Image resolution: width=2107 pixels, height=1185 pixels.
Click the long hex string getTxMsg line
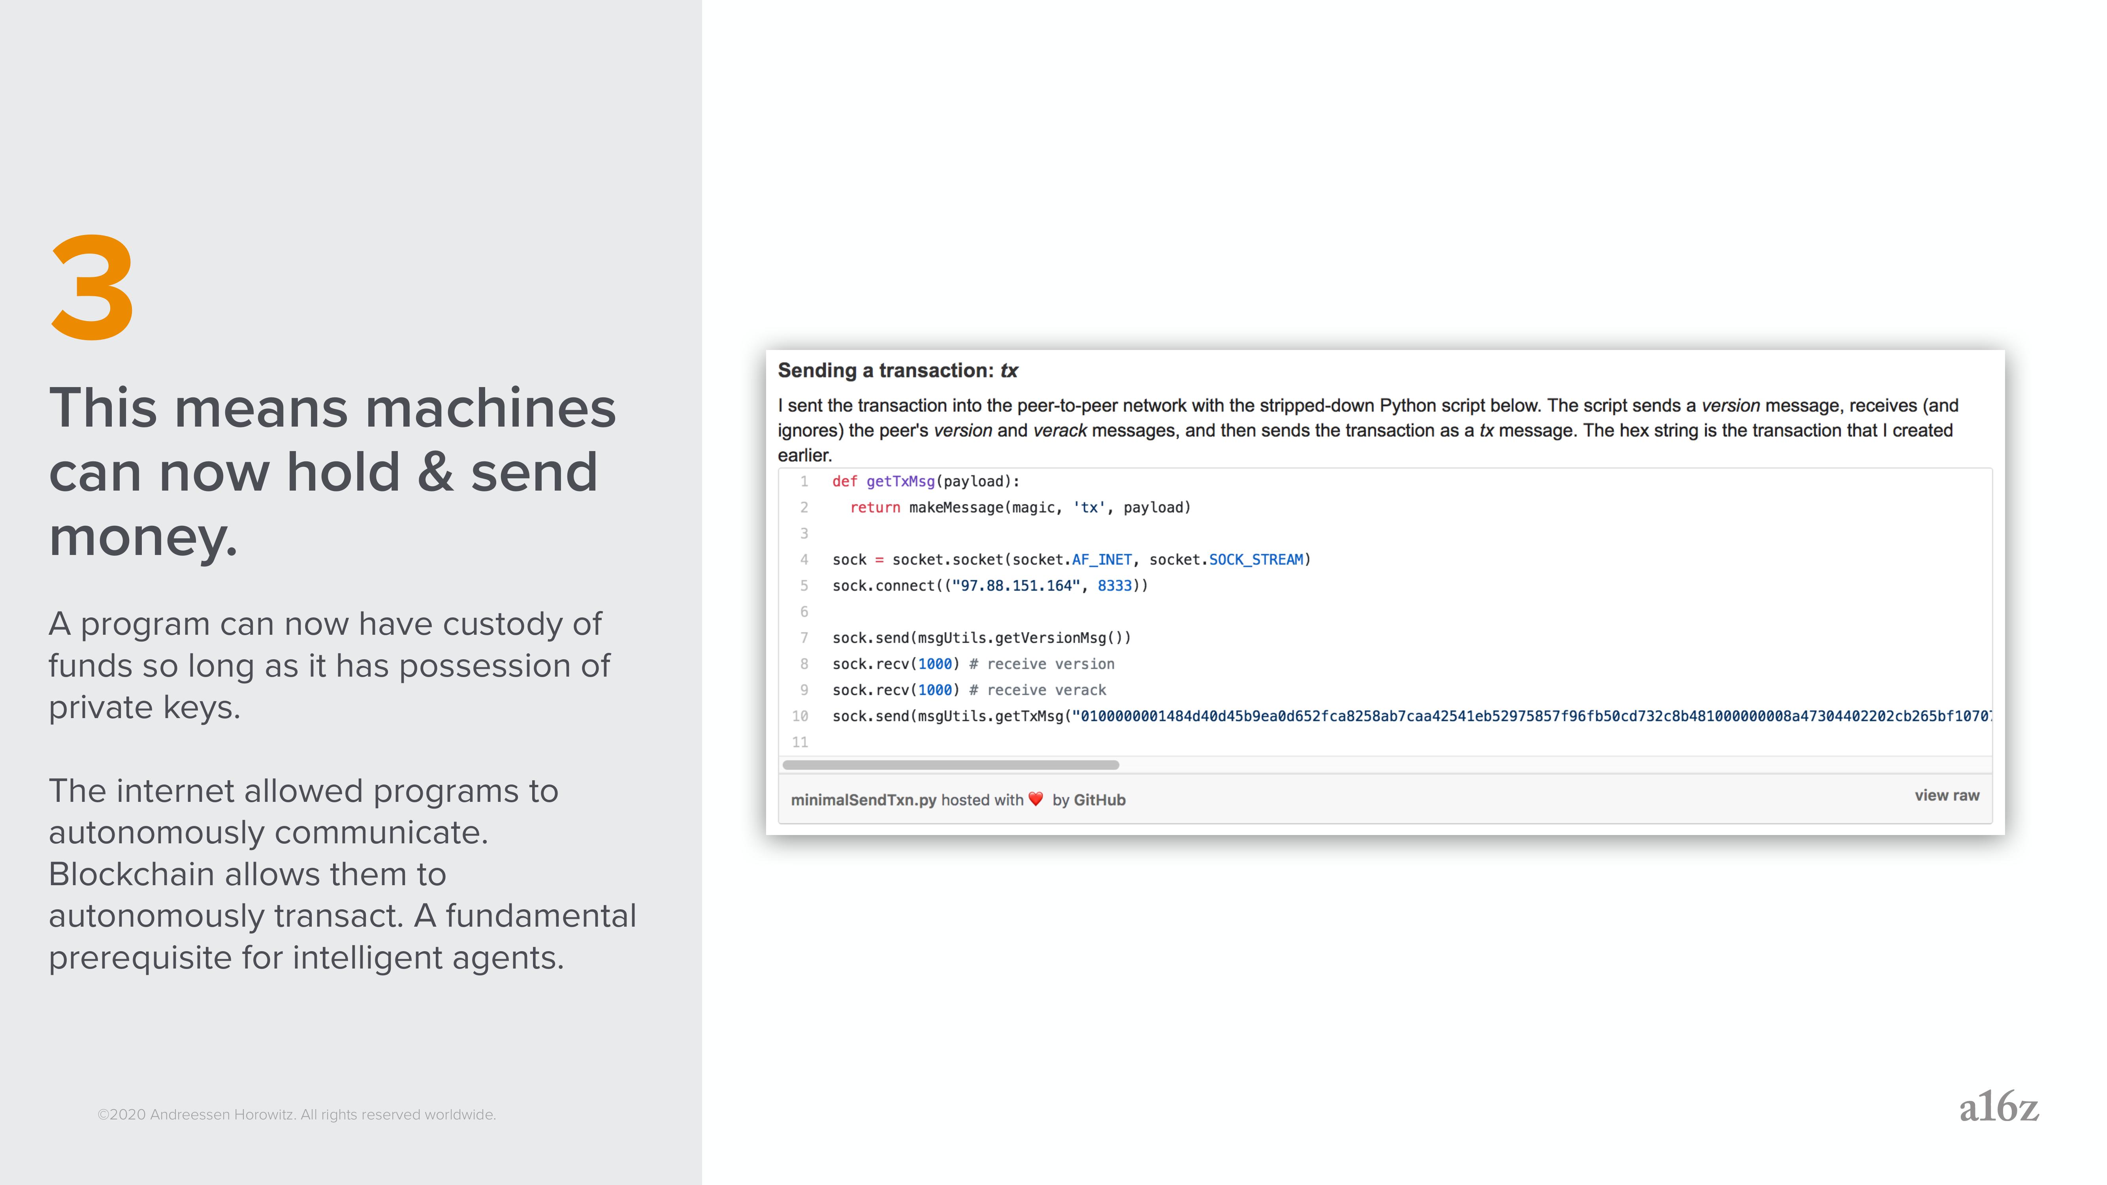pyautogui.click(x=1412, y=717)
